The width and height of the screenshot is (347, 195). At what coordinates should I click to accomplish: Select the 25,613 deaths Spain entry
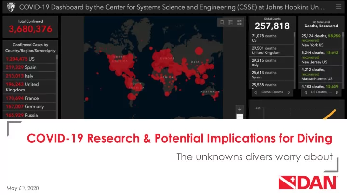(x=272, y=75)
